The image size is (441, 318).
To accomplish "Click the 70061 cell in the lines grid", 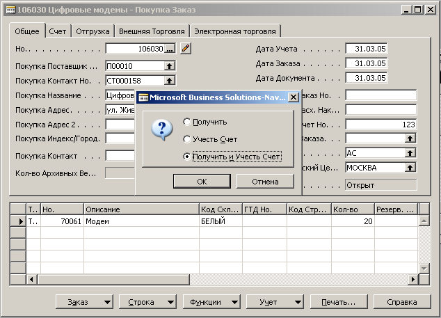I will pos(62,221).
